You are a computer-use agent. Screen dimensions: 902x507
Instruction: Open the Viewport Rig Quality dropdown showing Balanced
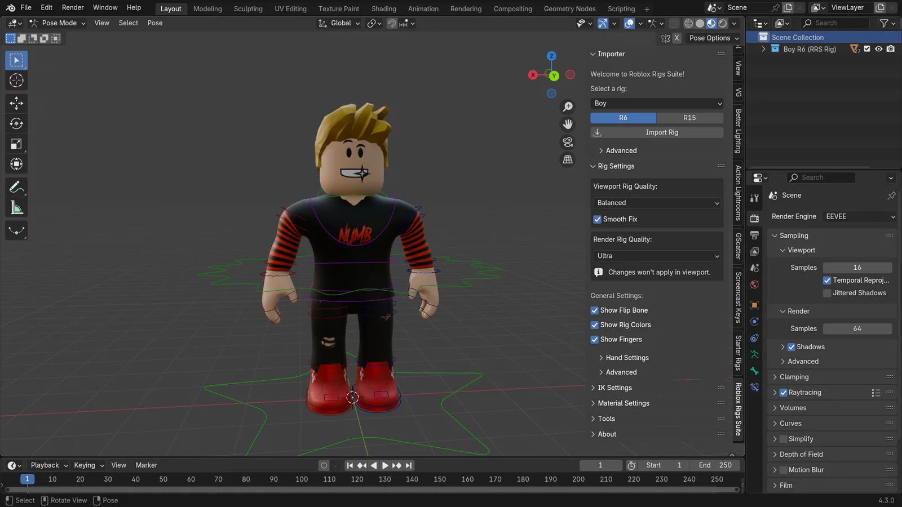(x=656, y=202)
